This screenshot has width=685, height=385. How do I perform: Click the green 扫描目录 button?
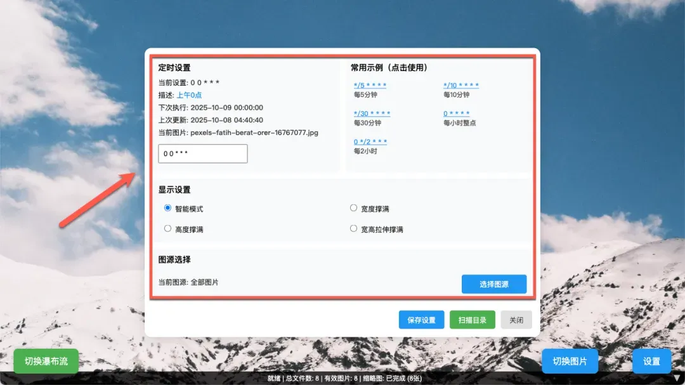[x=471, y=320]
